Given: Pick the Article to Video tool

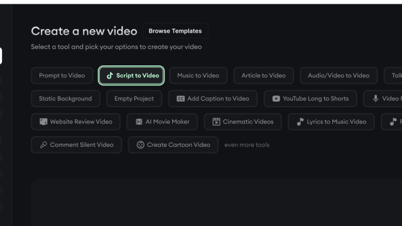Looking at the screenshot, I should pyautogui.click(x=263, y=75).
